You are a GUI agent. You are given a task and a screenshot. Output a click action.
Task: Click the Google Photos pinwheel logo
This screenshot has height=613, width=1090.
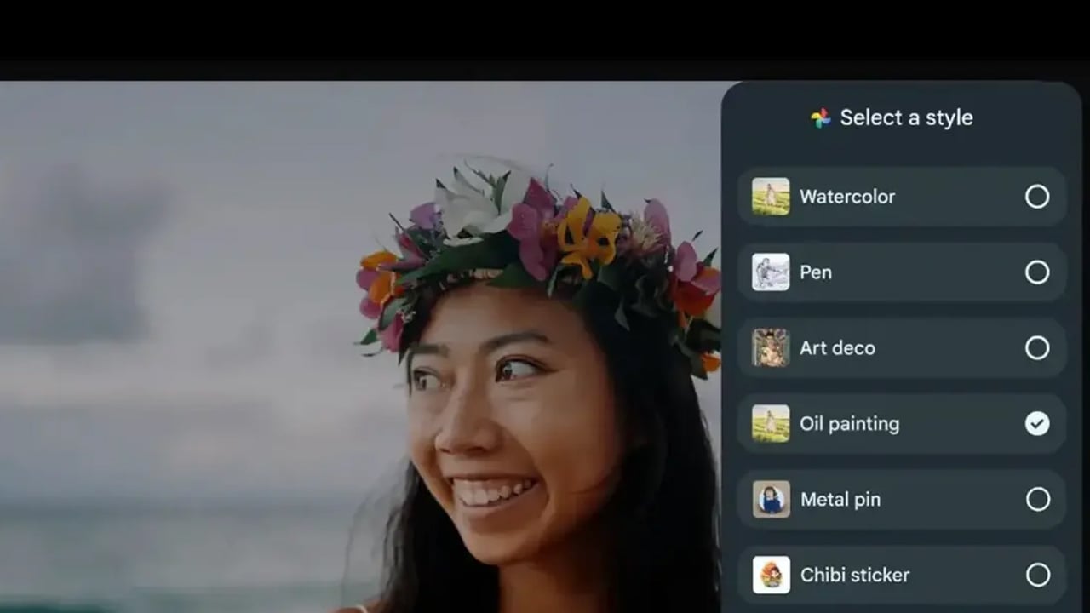coord(821,118)
